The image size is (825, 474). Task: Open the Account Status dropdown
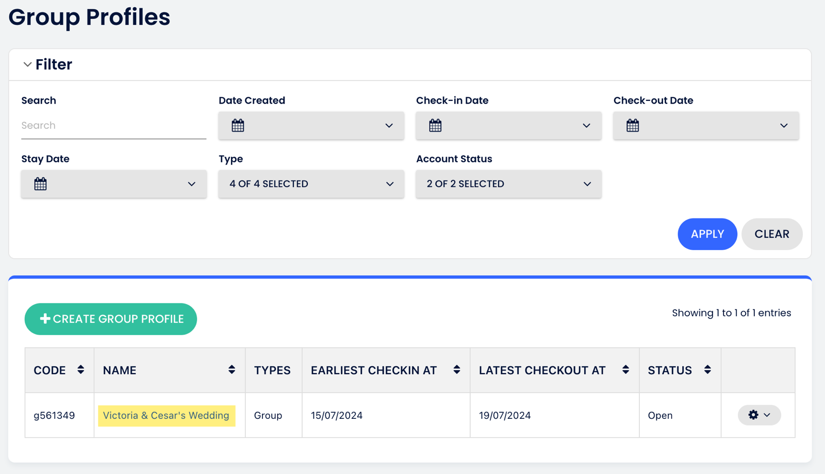tap(508, 184)
